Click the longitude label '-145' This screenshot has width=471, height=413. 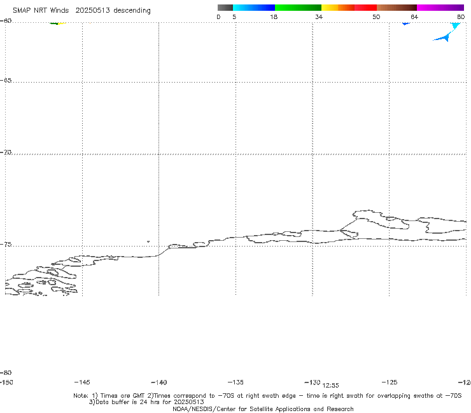(x=82, y=383)
